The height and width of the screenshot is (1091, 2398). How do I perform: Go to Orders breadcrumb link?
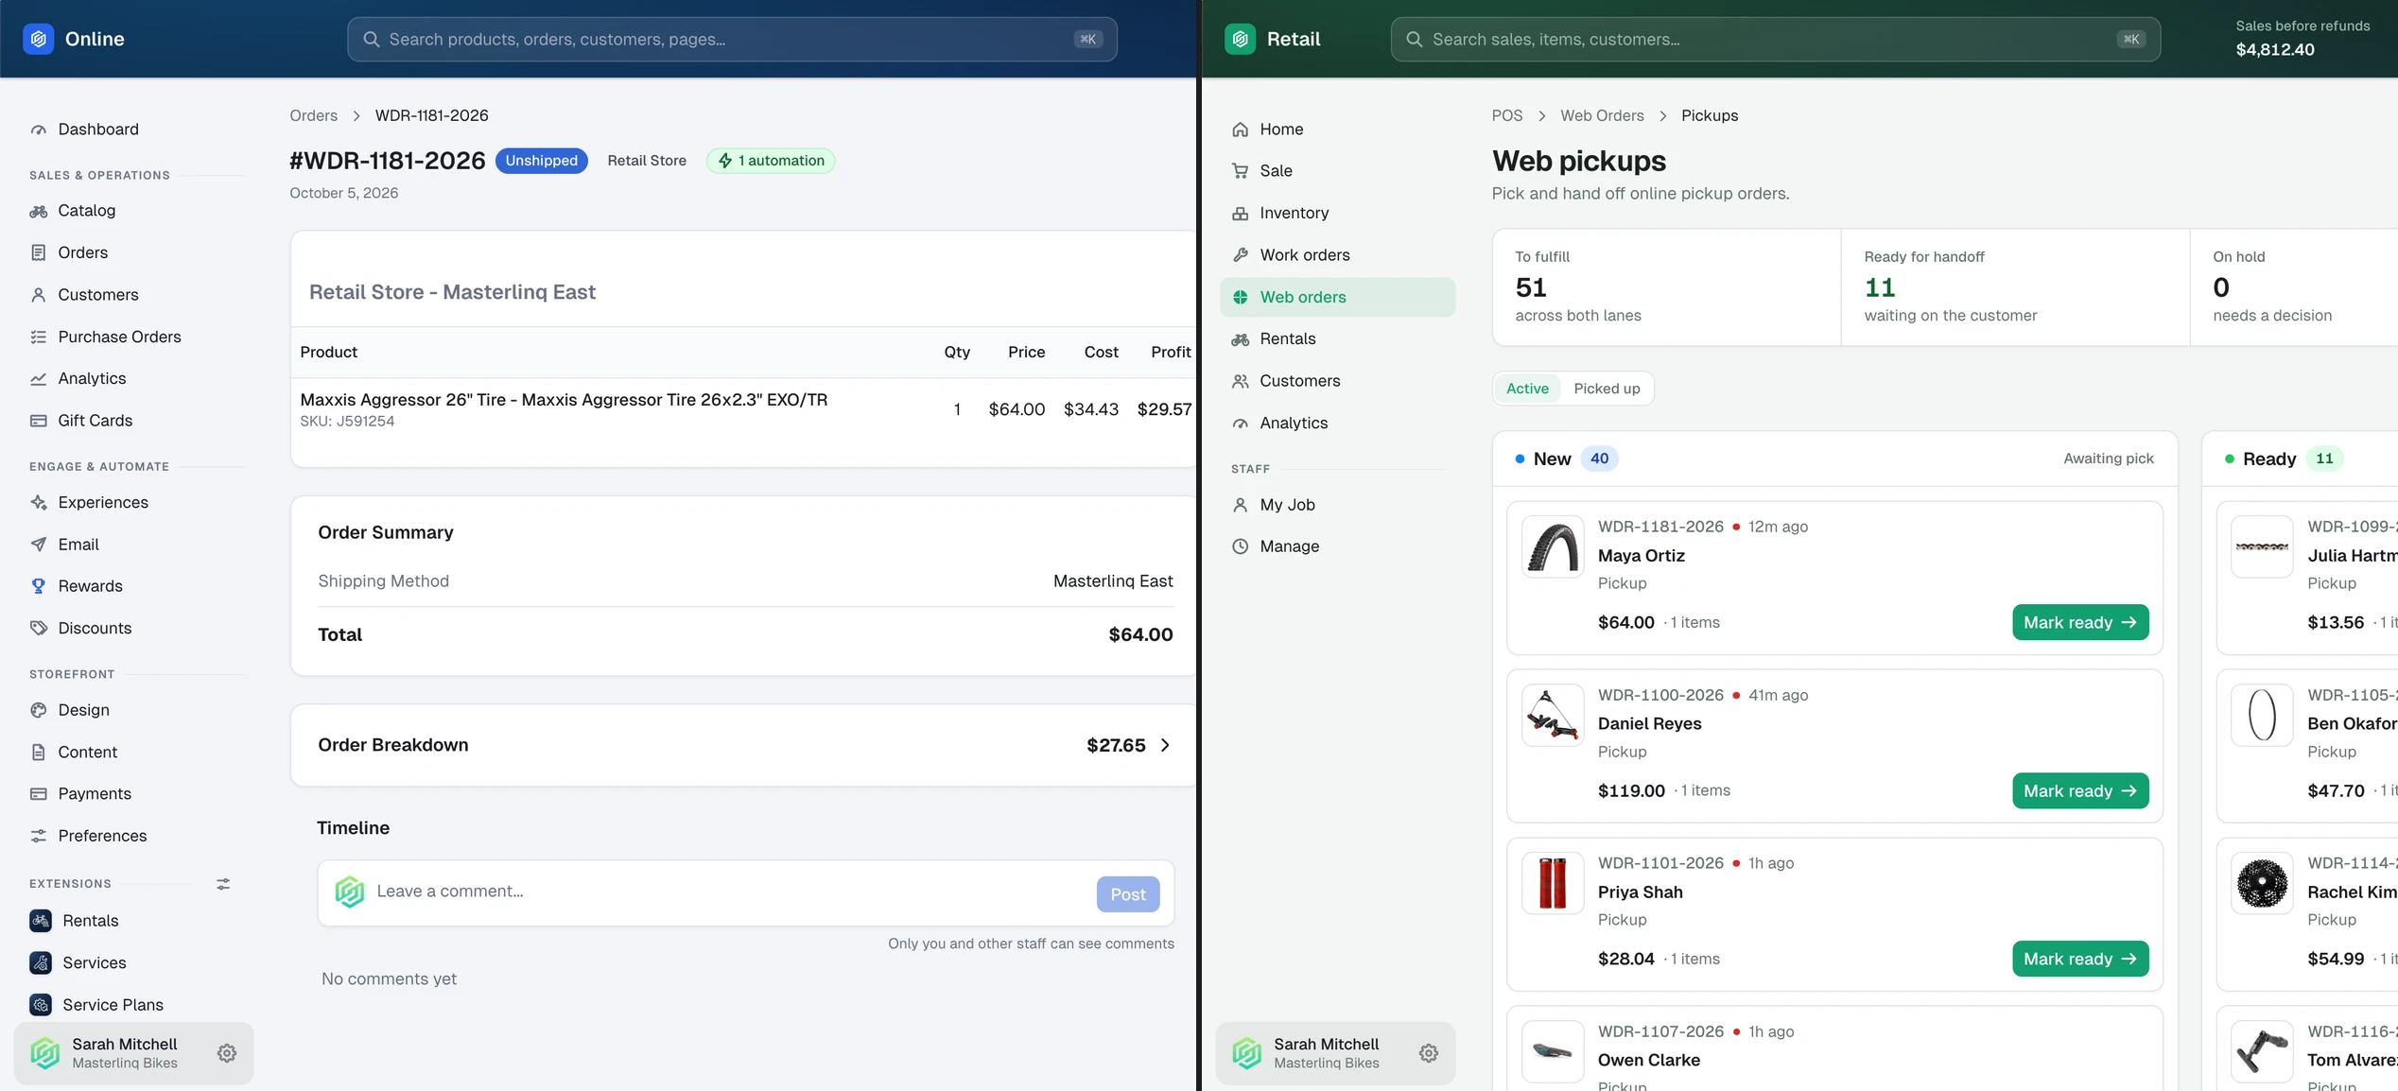click(x=313, y=115)
